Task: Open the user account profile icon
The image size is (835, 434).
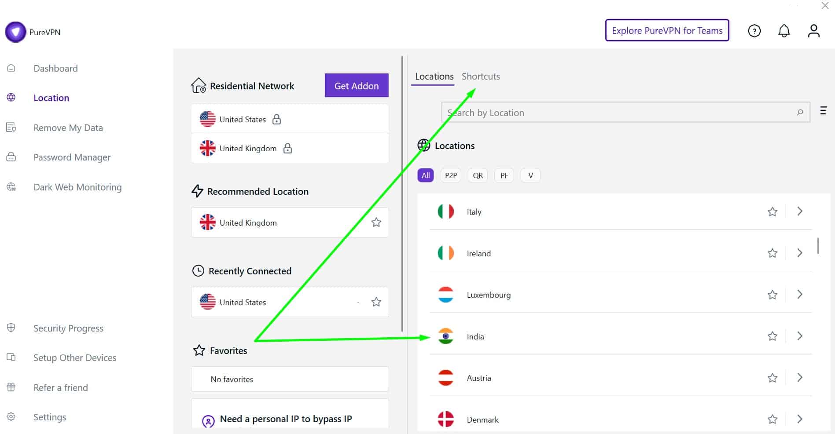Action: click(813, 31)
